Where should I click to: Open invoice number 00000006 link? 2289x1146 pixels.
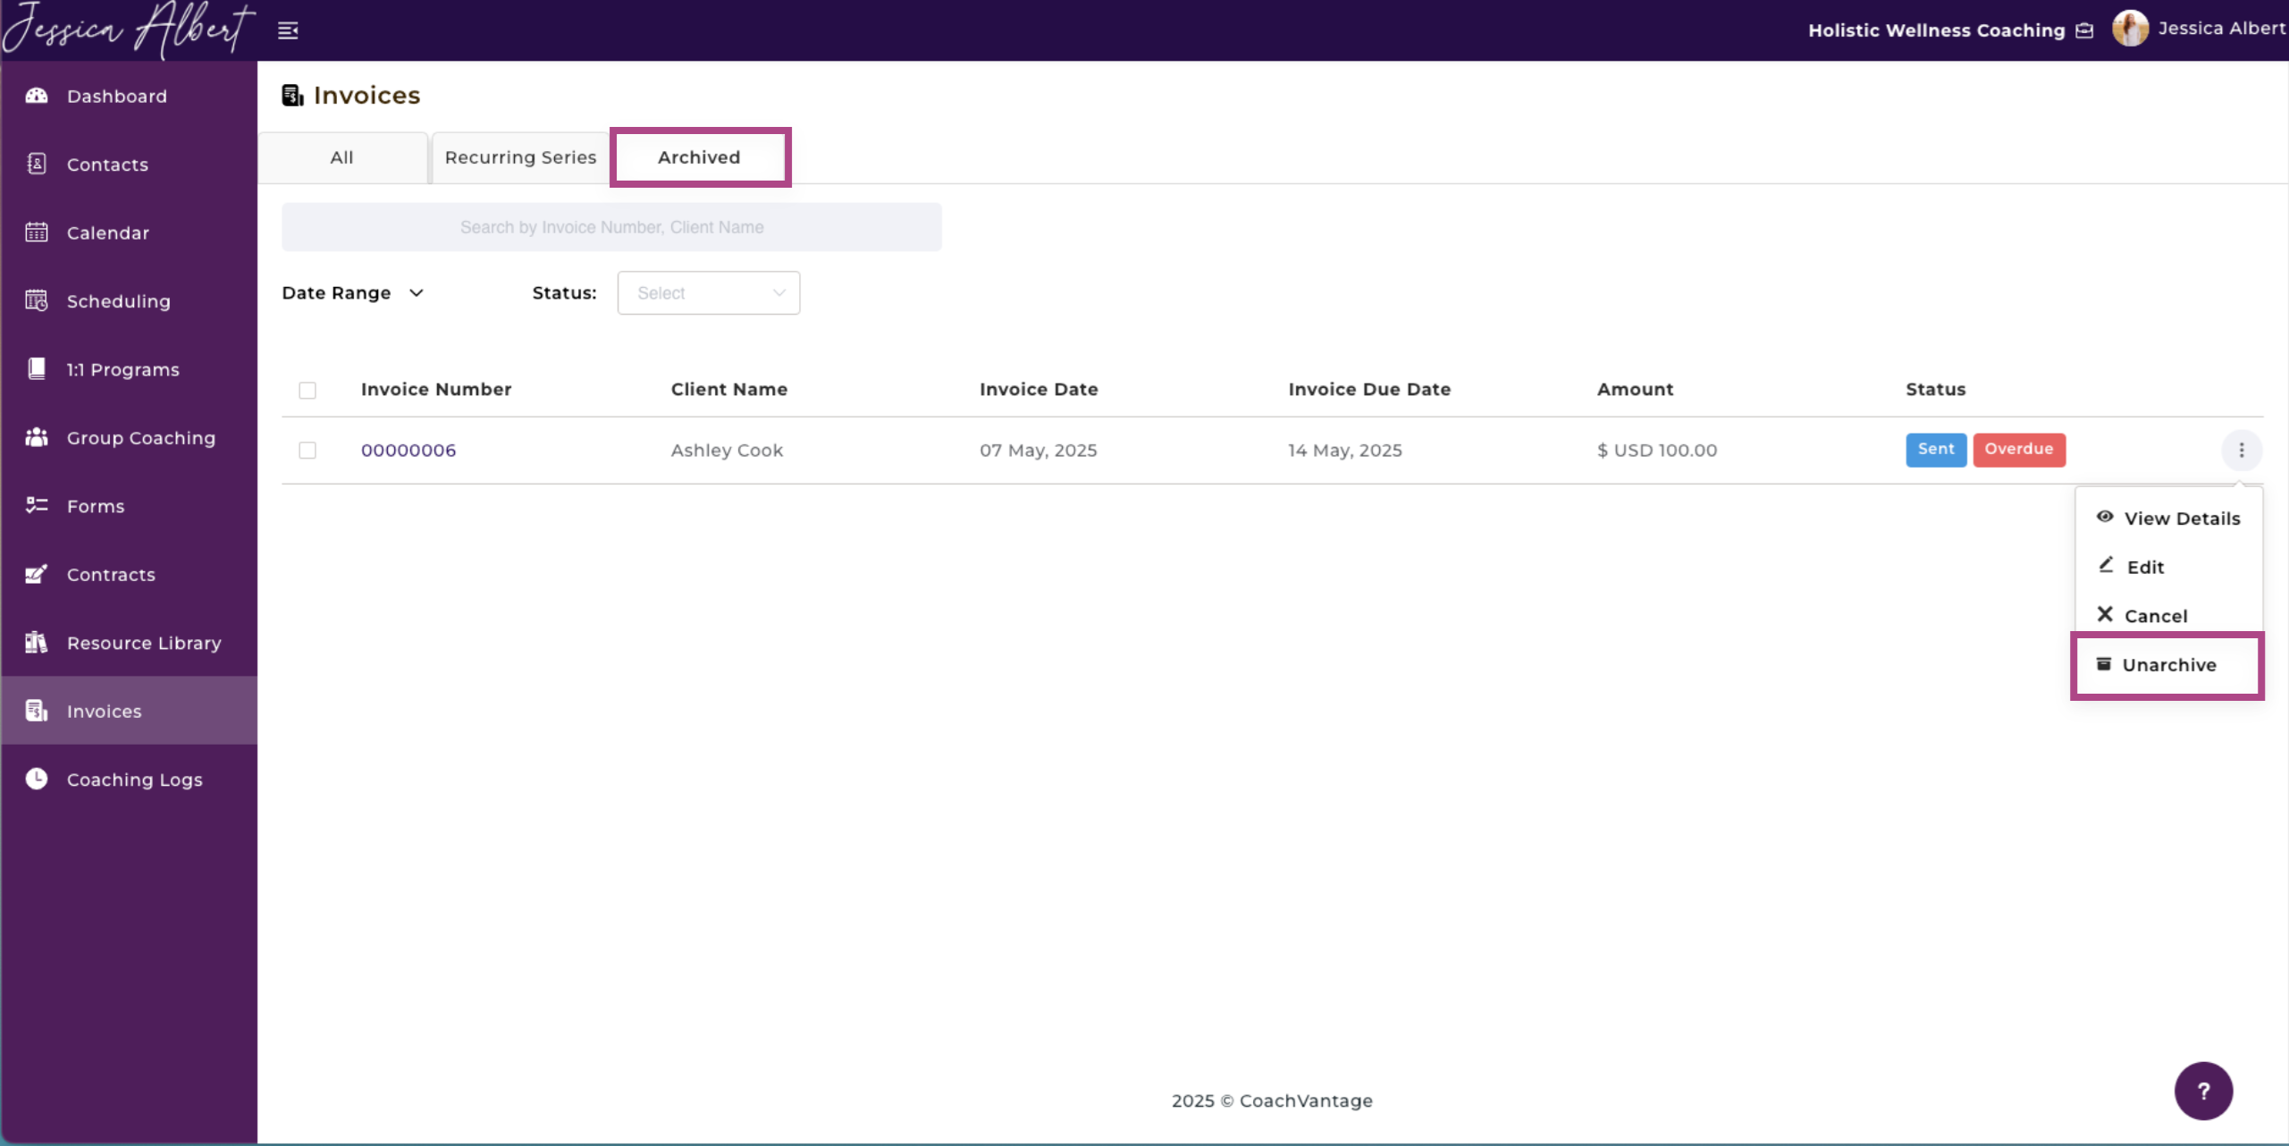408,450
